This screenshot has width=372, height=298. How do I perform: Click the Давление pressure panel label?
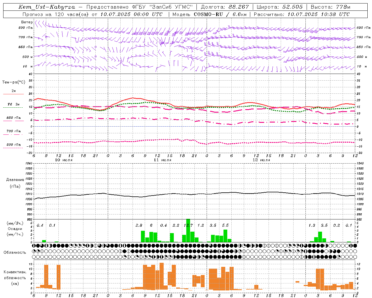15,180
